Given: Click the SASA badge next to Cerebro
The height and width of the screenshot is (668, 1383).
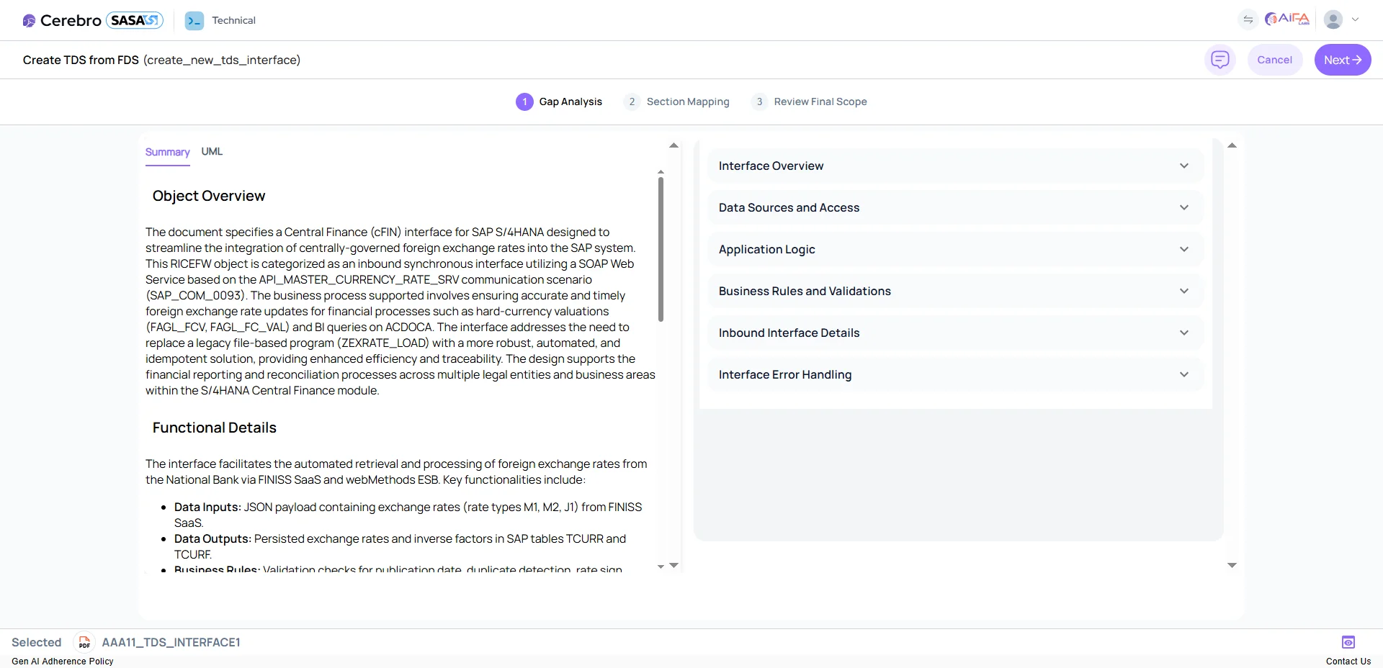Looking at the screenshot, I should [134, 20].
